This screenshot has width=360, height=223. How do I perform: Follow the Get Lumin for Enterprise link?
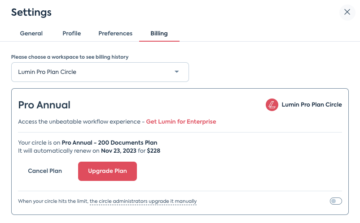click(x=181, y=121)
